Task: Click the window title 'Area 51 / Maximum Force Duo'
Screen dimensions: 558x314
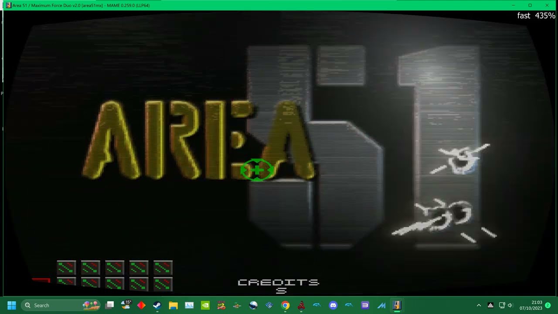Action: pyautogui.click(x=47, y=5)
